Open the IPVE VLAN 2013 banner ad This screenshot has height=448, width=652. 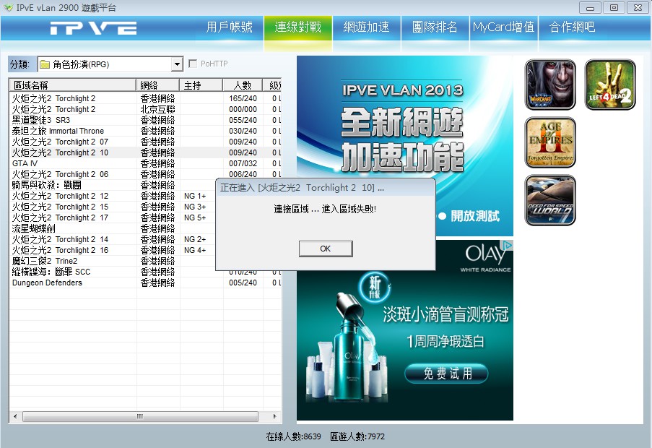[x=404, y=145]
